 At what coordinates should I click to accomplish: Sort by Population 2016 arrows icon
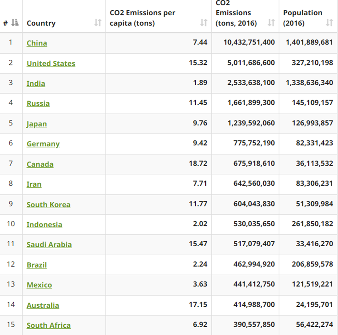pos(329,23)
